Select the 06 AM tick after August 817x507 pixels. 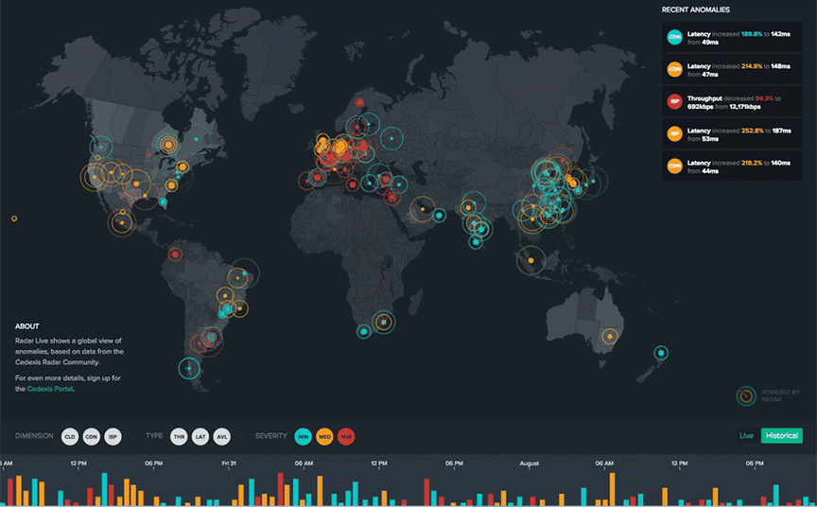point(604,463)
